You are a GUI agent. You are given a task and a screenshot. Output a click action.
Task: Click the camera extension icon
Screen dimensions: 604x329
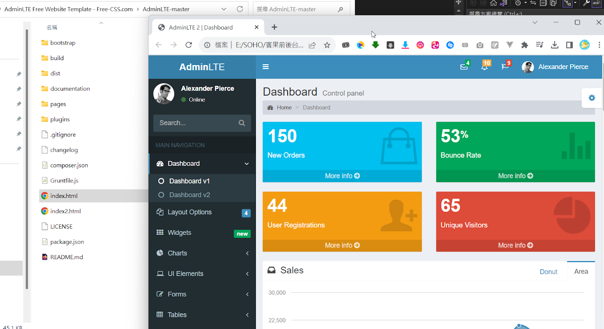click(x=480, y=45)
